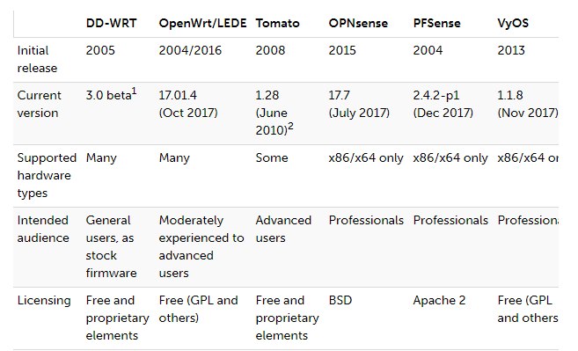Select the VyOS column header
This screenshot has height=351, width=578.
click(x=513, y=23)
